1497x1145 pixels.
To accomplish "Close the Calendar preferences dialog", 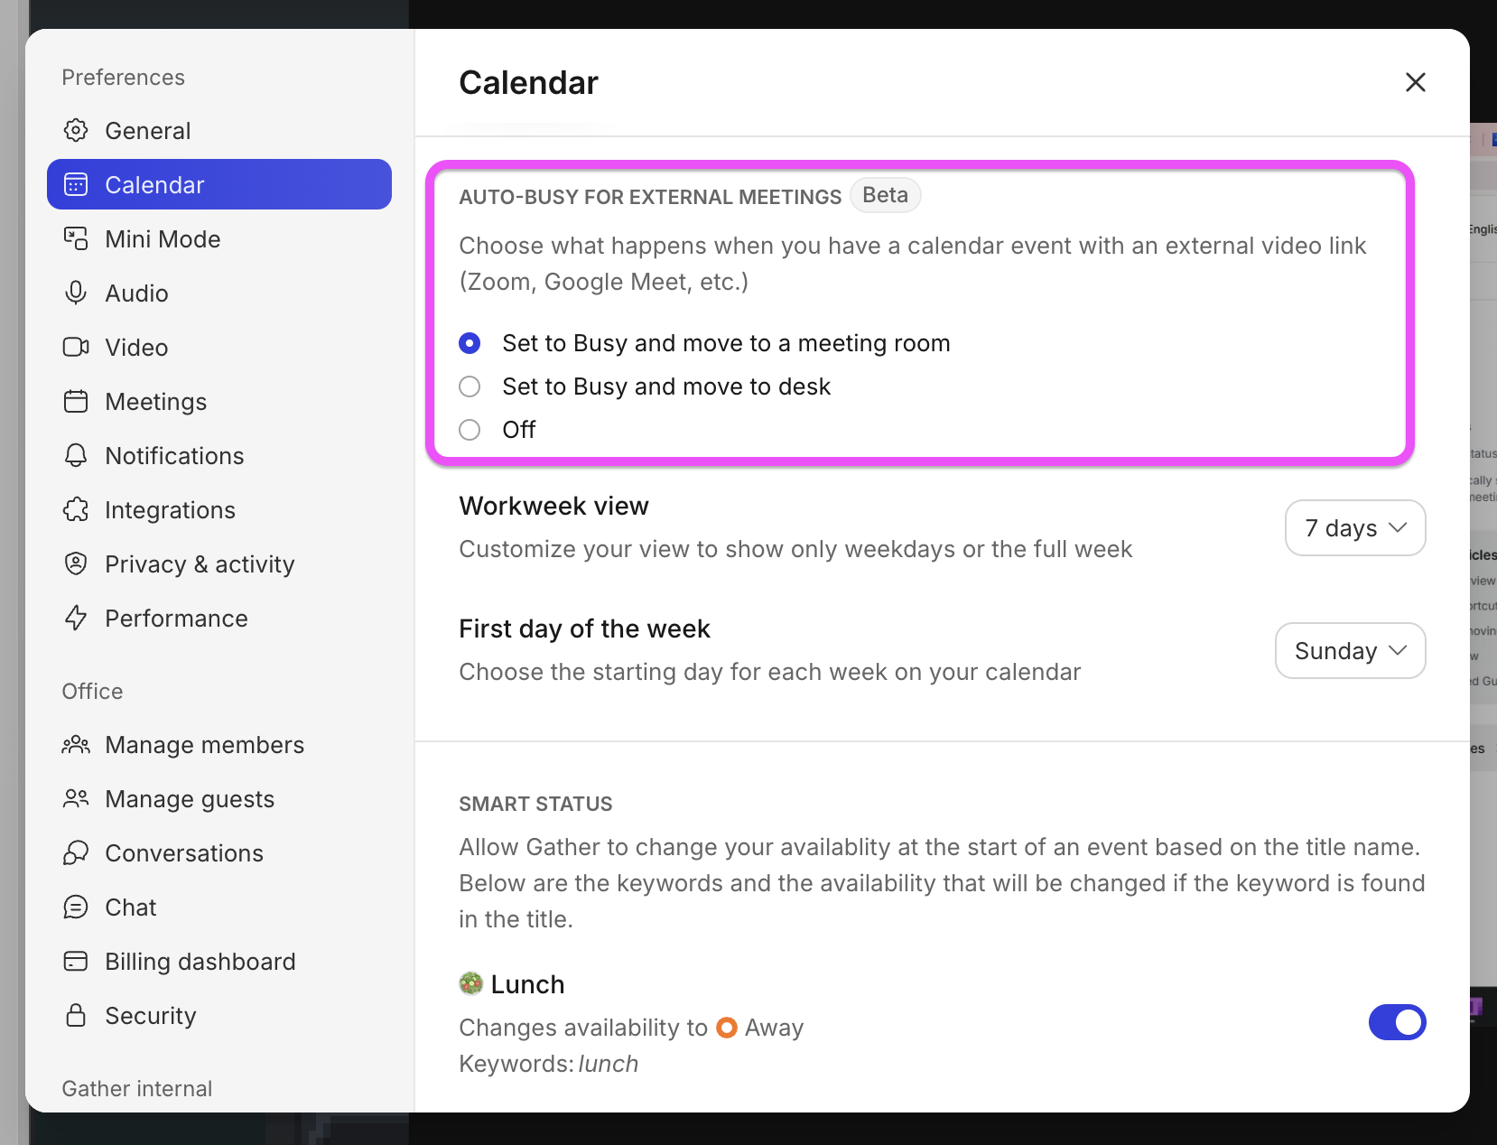I will pos(1415,82).
